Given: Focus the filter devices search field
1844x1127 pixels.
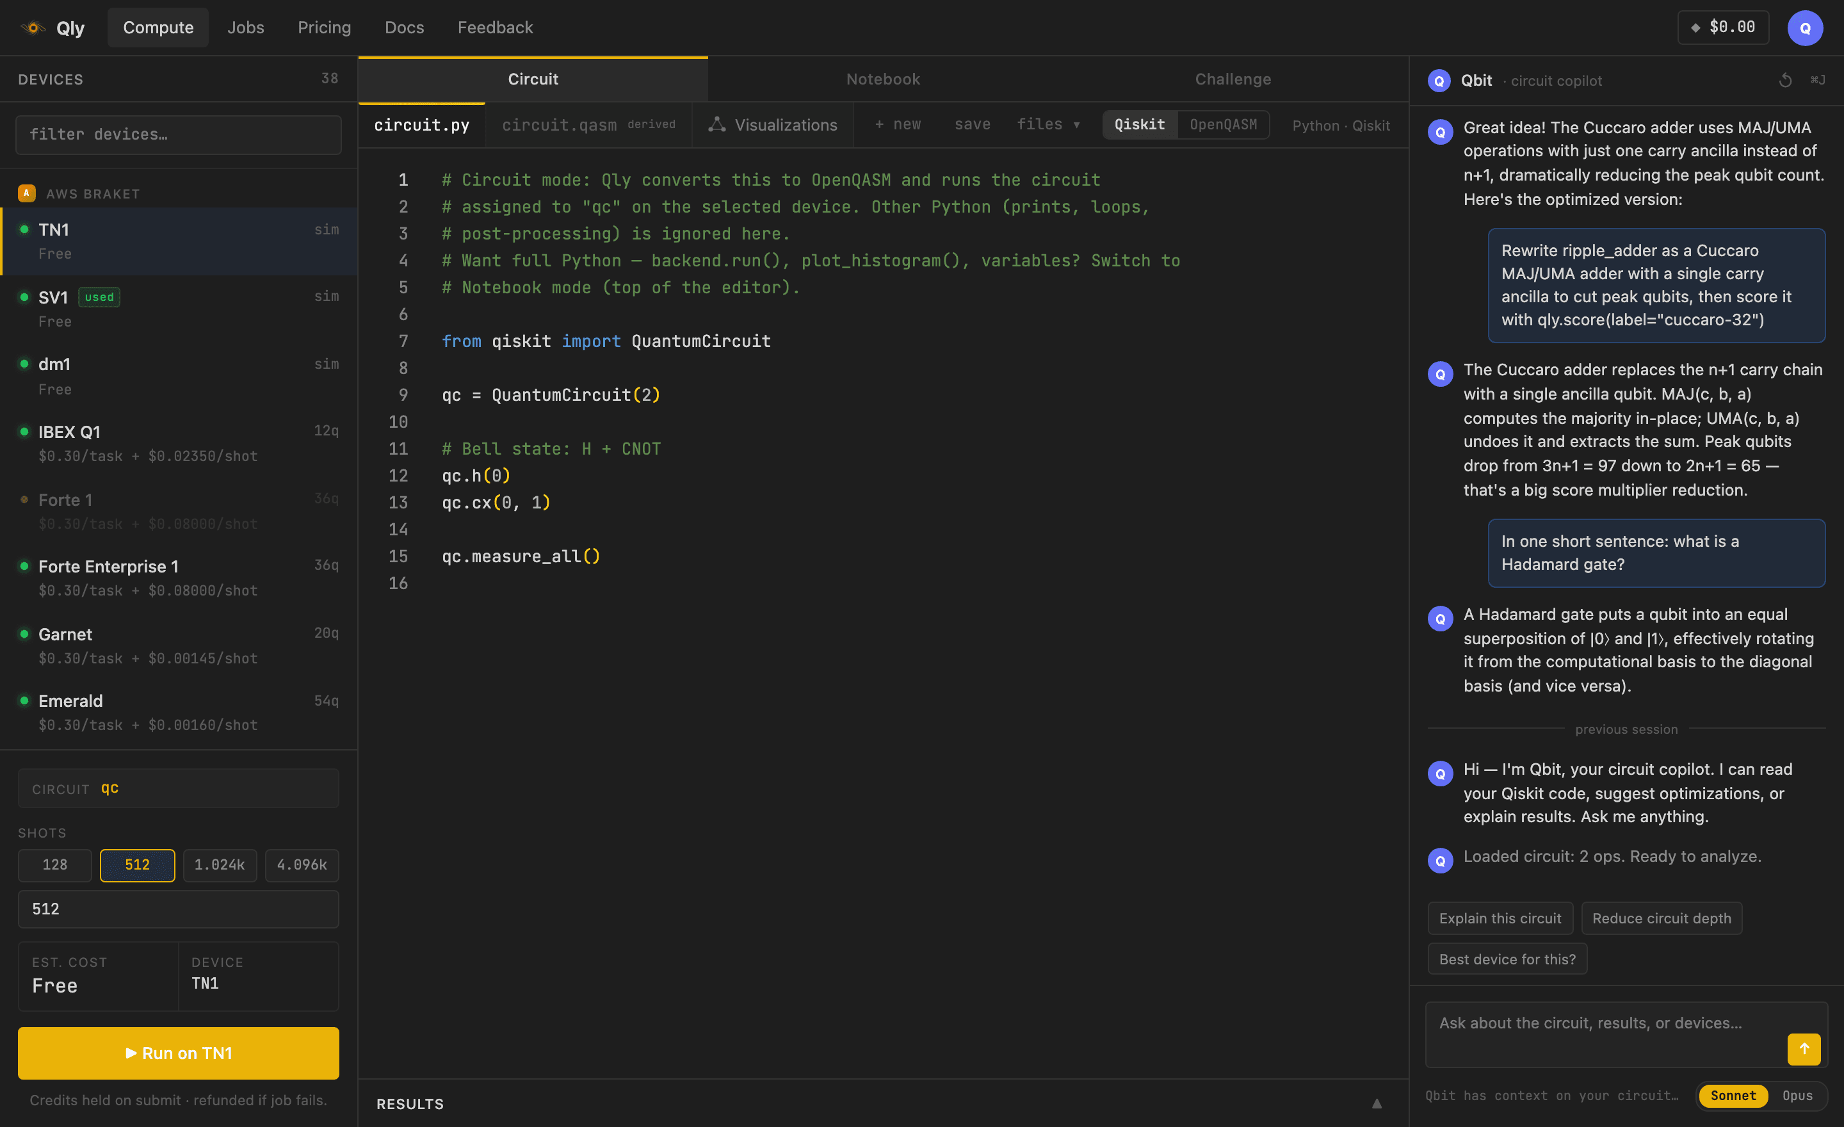Looking at the screenshot, I should 178,134.
